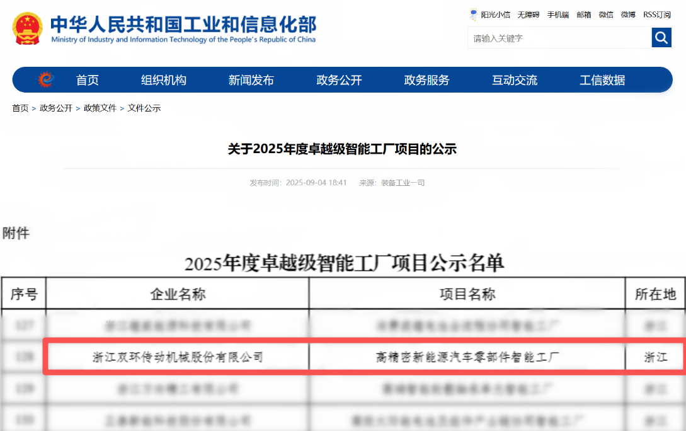The width and height of the screenshot is (686, 431).
Task: Enable 无障碍 accessibility mode
Action: coord(529,14)
